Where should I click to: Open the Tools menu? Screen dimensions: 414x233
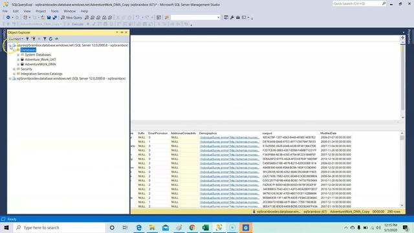click(54, 11)
